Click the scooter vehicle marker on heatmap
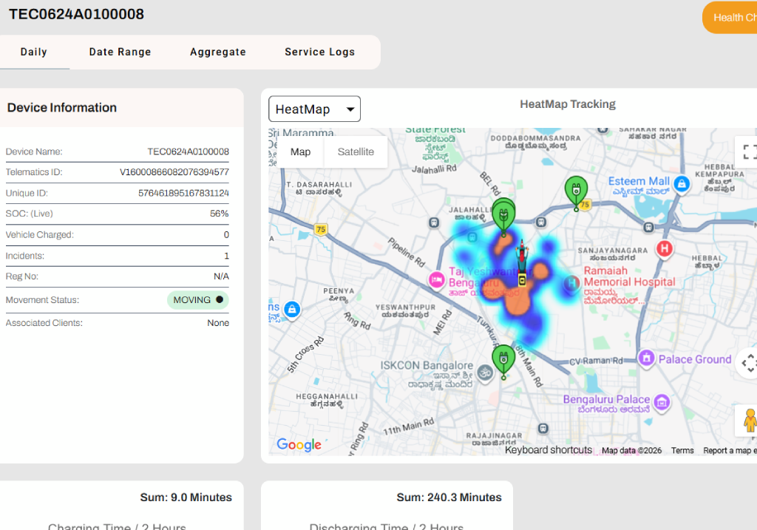Image resolution: width=757 pixels, height=530 pixels. [522, 262]
